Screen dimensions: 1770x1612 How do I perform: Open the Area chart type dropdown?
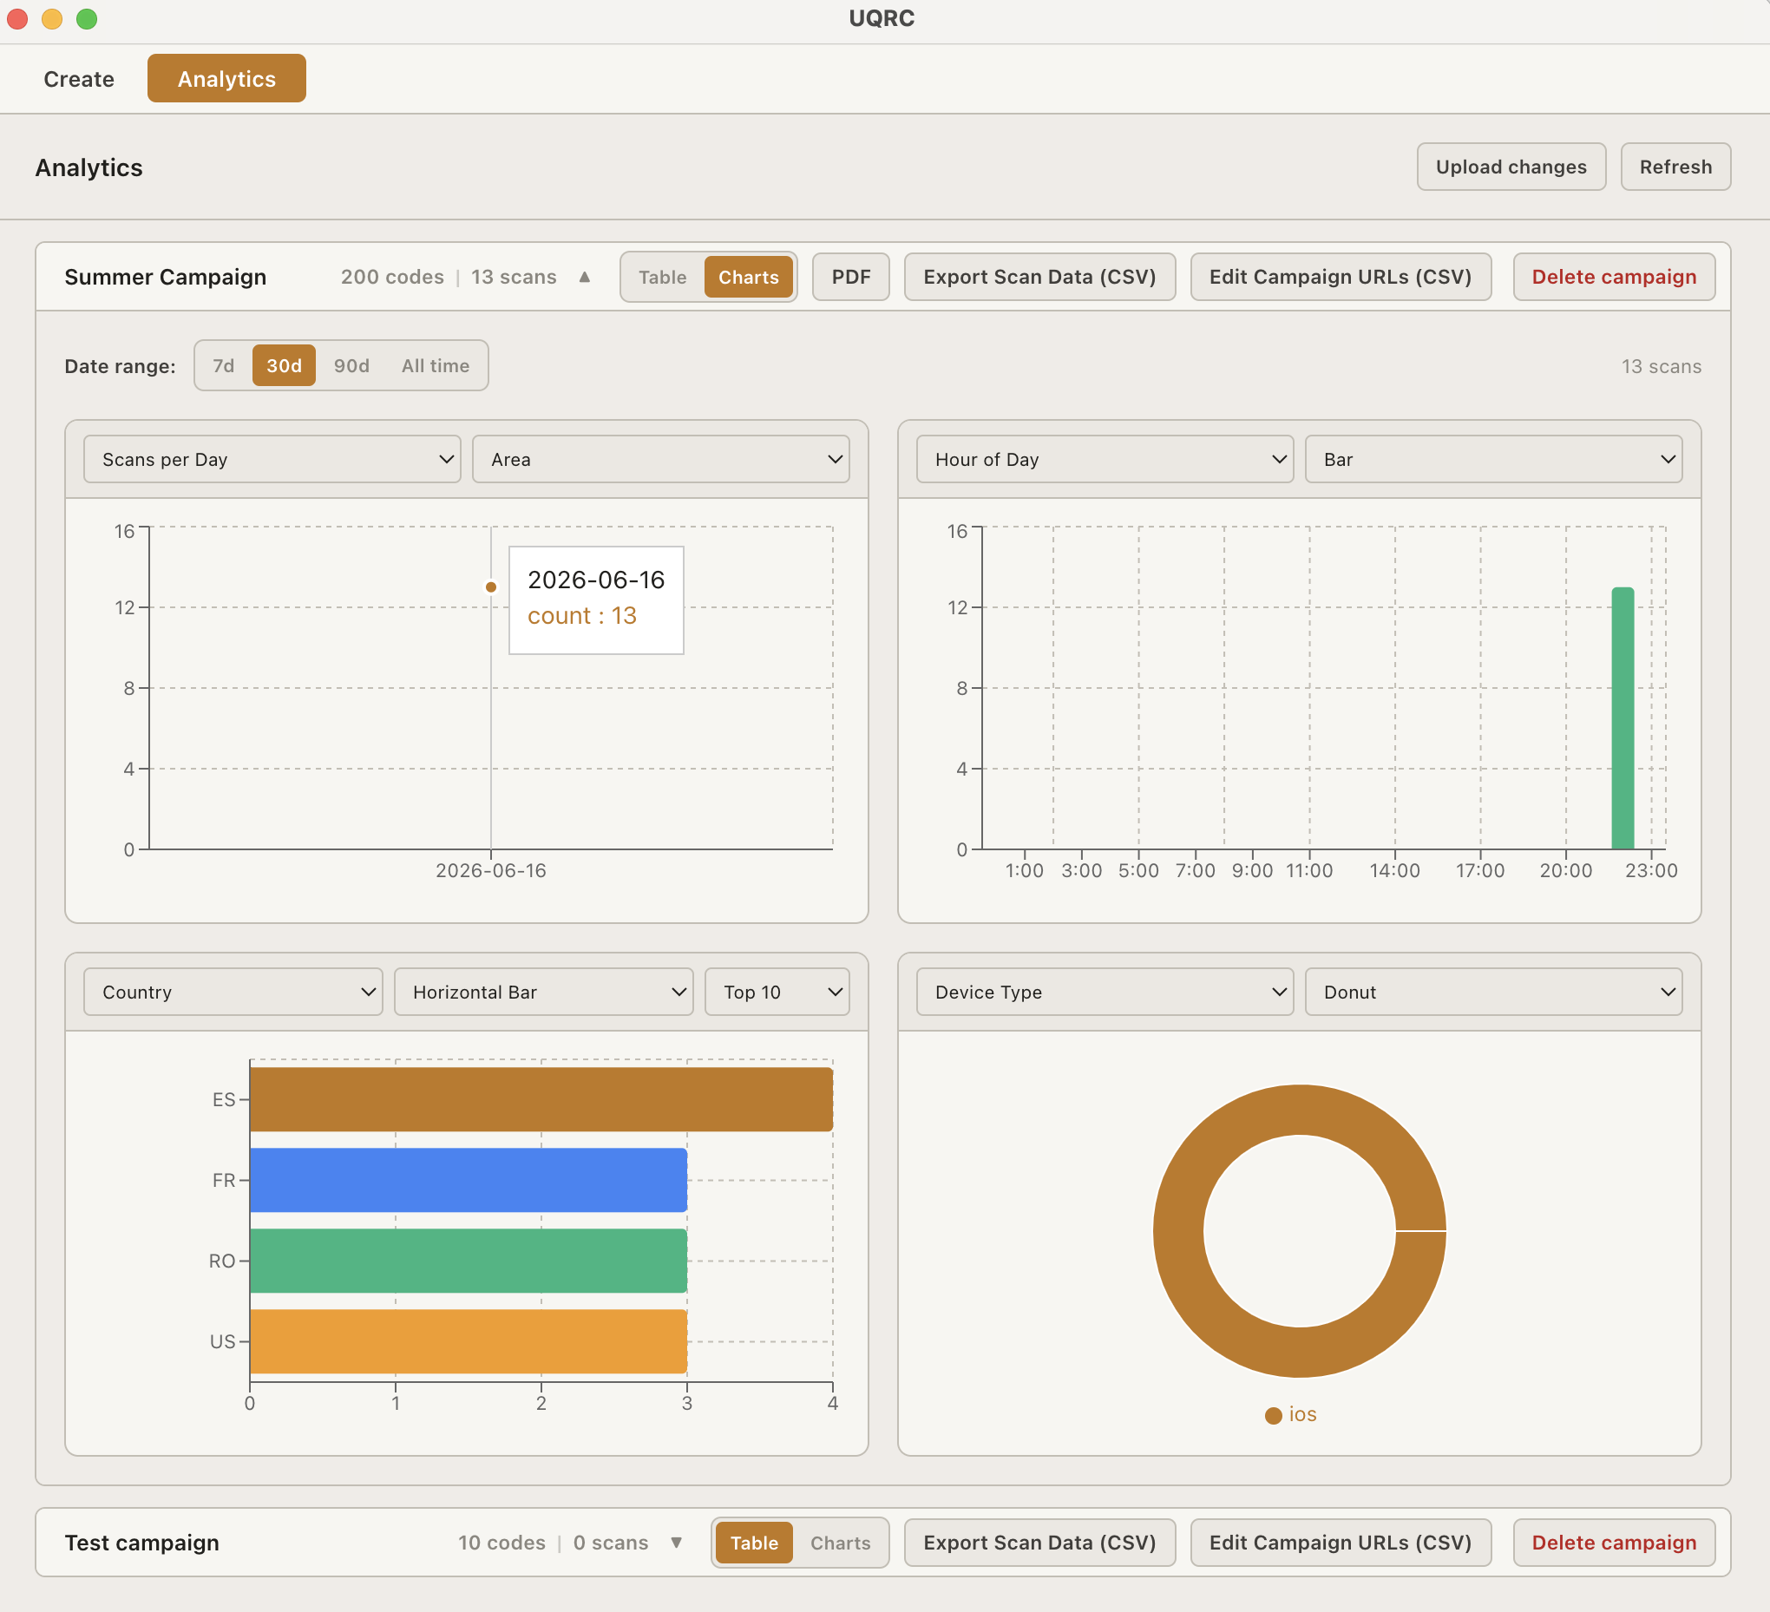pos(660,459)
